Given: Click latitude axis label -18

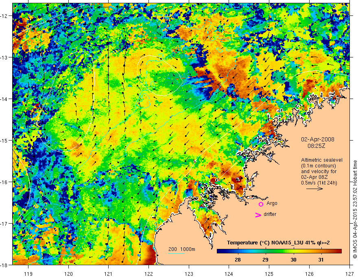Looking at the screenshot, I should point(4,265).
